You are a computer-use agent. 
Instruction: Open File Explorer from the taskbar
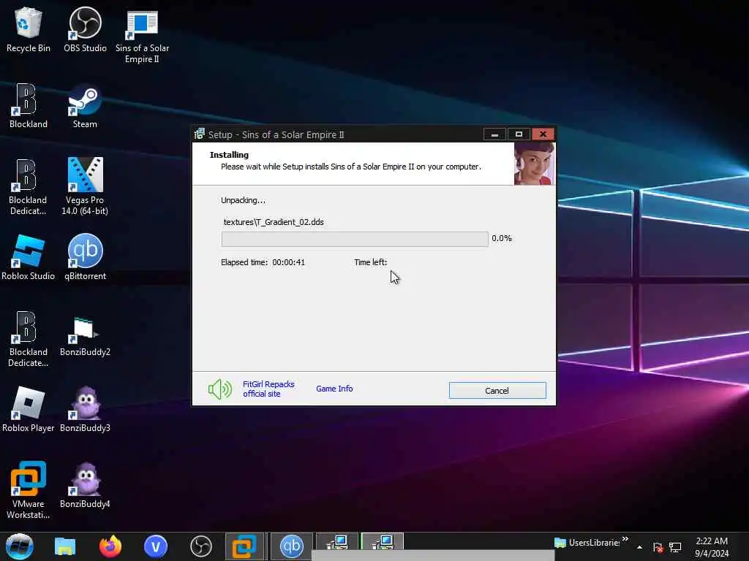(65, 546)
